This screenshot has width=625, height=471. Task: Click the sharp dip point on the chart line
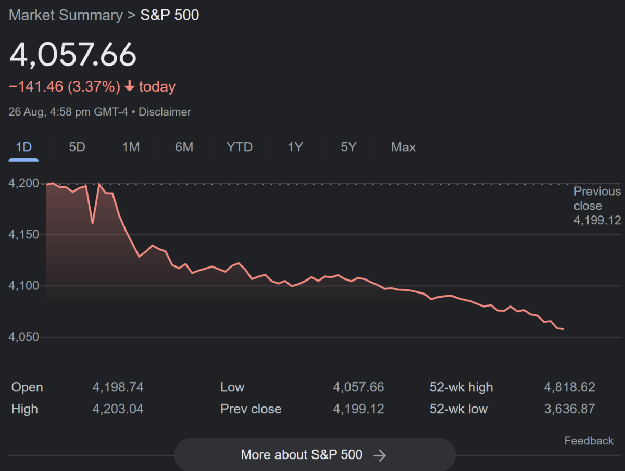[93, 223]
